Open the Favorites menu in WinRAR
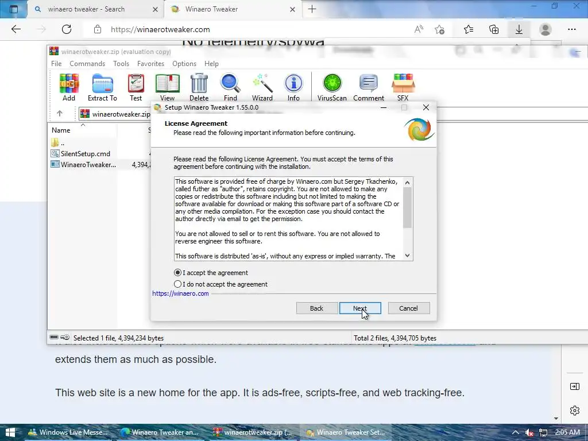Image resolution: width=588 pixels, height=441 pixels. 151,64
